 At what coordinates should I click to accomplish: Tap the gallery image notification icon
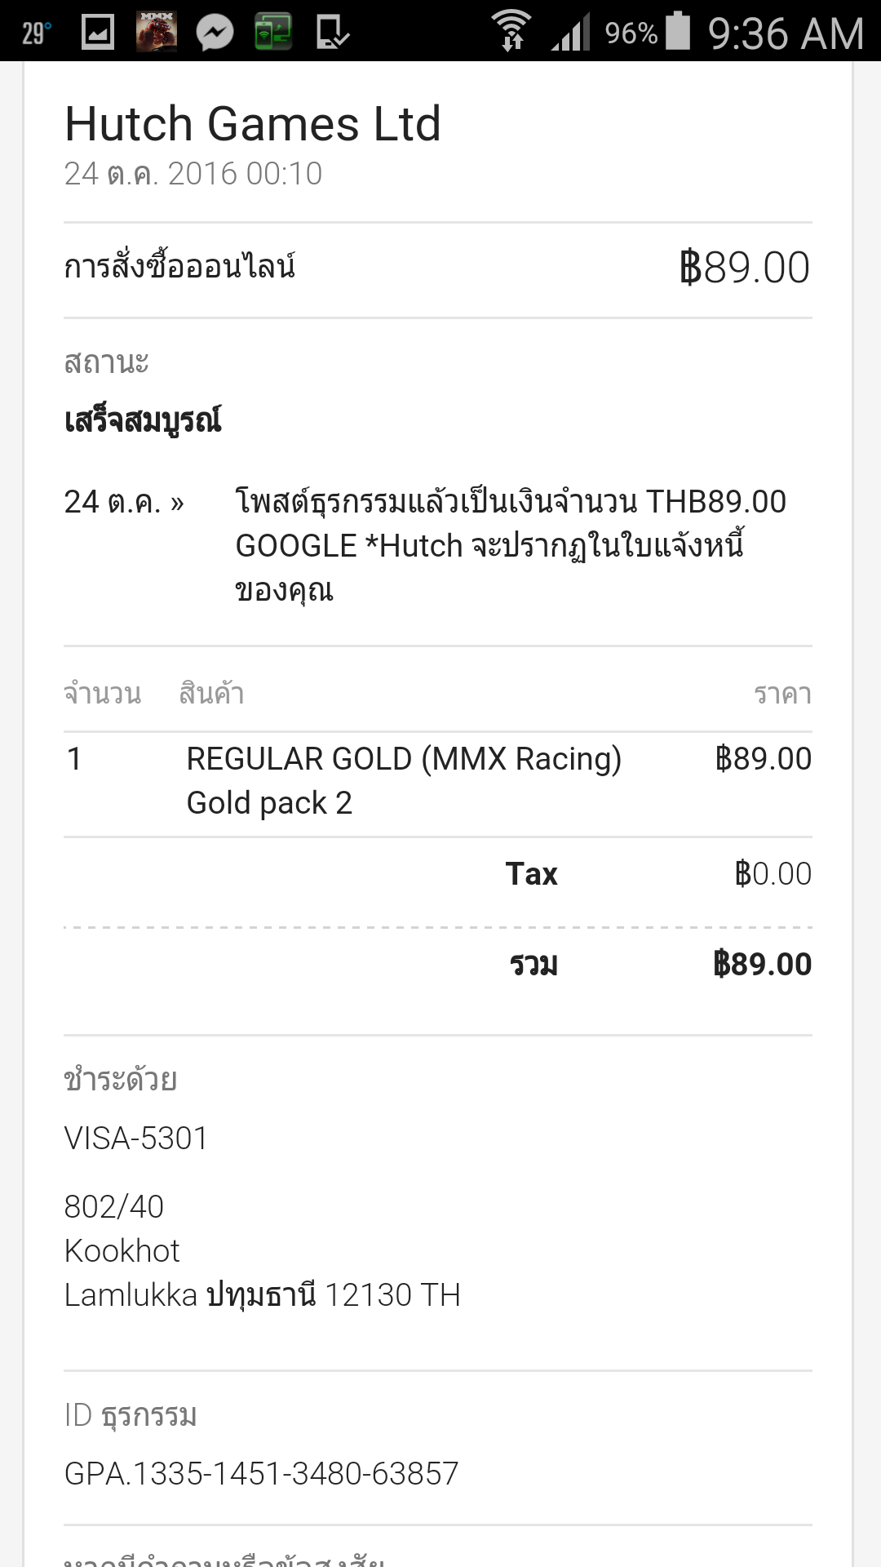tap(98, 33)
